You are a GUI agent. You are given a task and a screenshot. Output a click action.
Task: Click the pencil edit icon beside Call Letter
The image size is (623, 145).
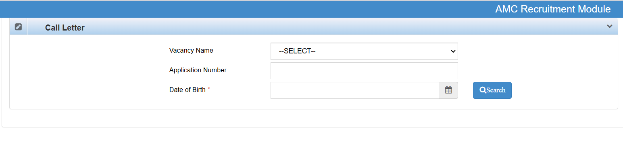click(x=18, y=27)
